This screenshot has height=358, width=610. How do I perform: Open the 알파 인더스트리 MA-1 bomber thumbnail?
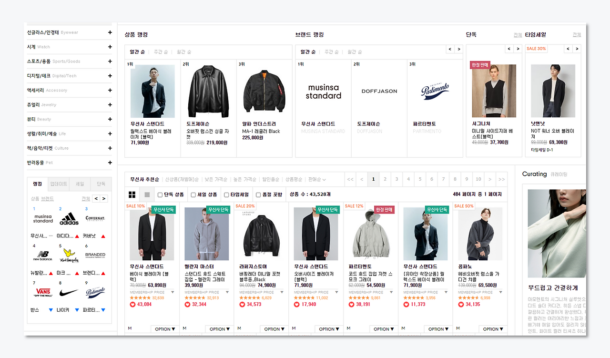[264, 91]
